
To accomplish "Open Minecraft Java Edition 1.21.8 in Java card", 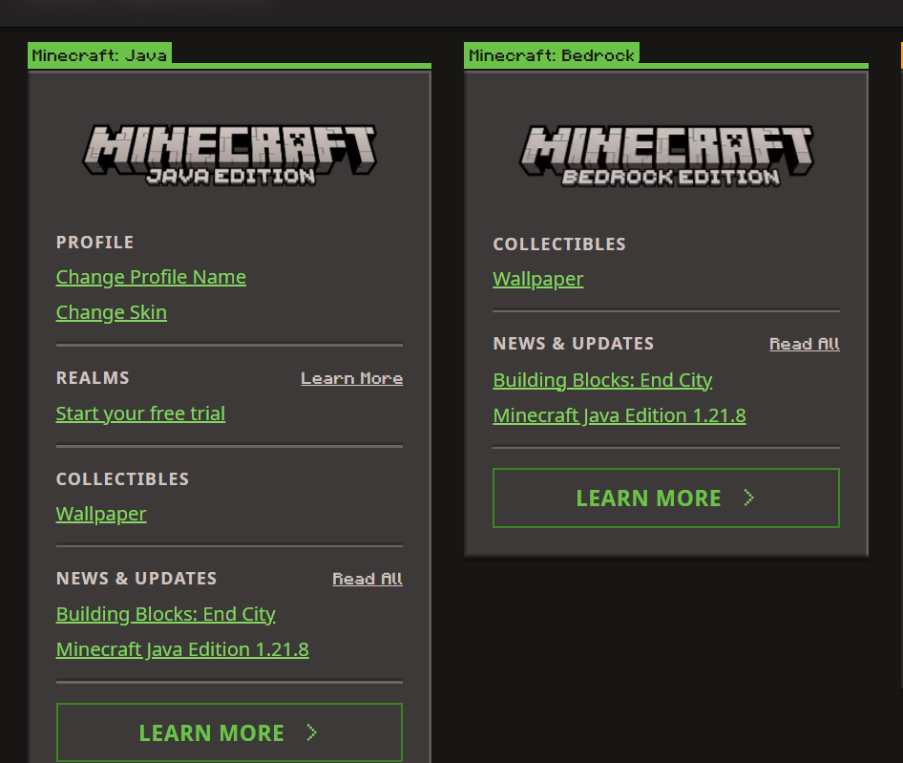I will (182, 649).
